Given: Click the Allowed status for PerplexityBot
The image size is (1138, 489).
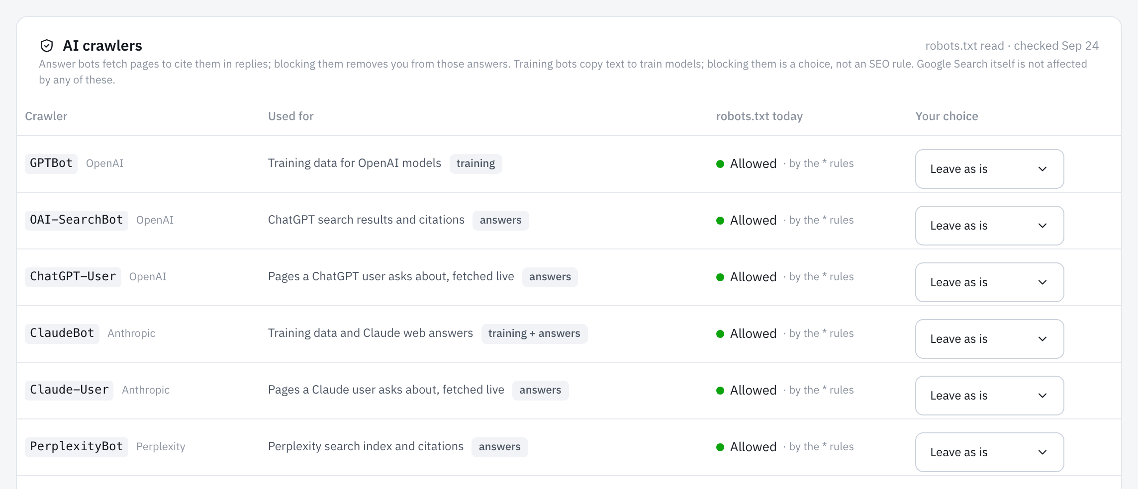Looking at the screenshot, I should (x=753, y=447).
